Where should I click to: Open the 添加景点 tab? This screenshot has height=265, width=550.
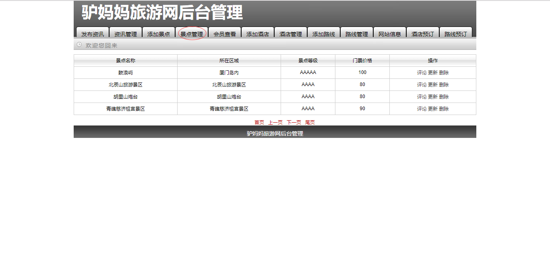tap(159, 33)
